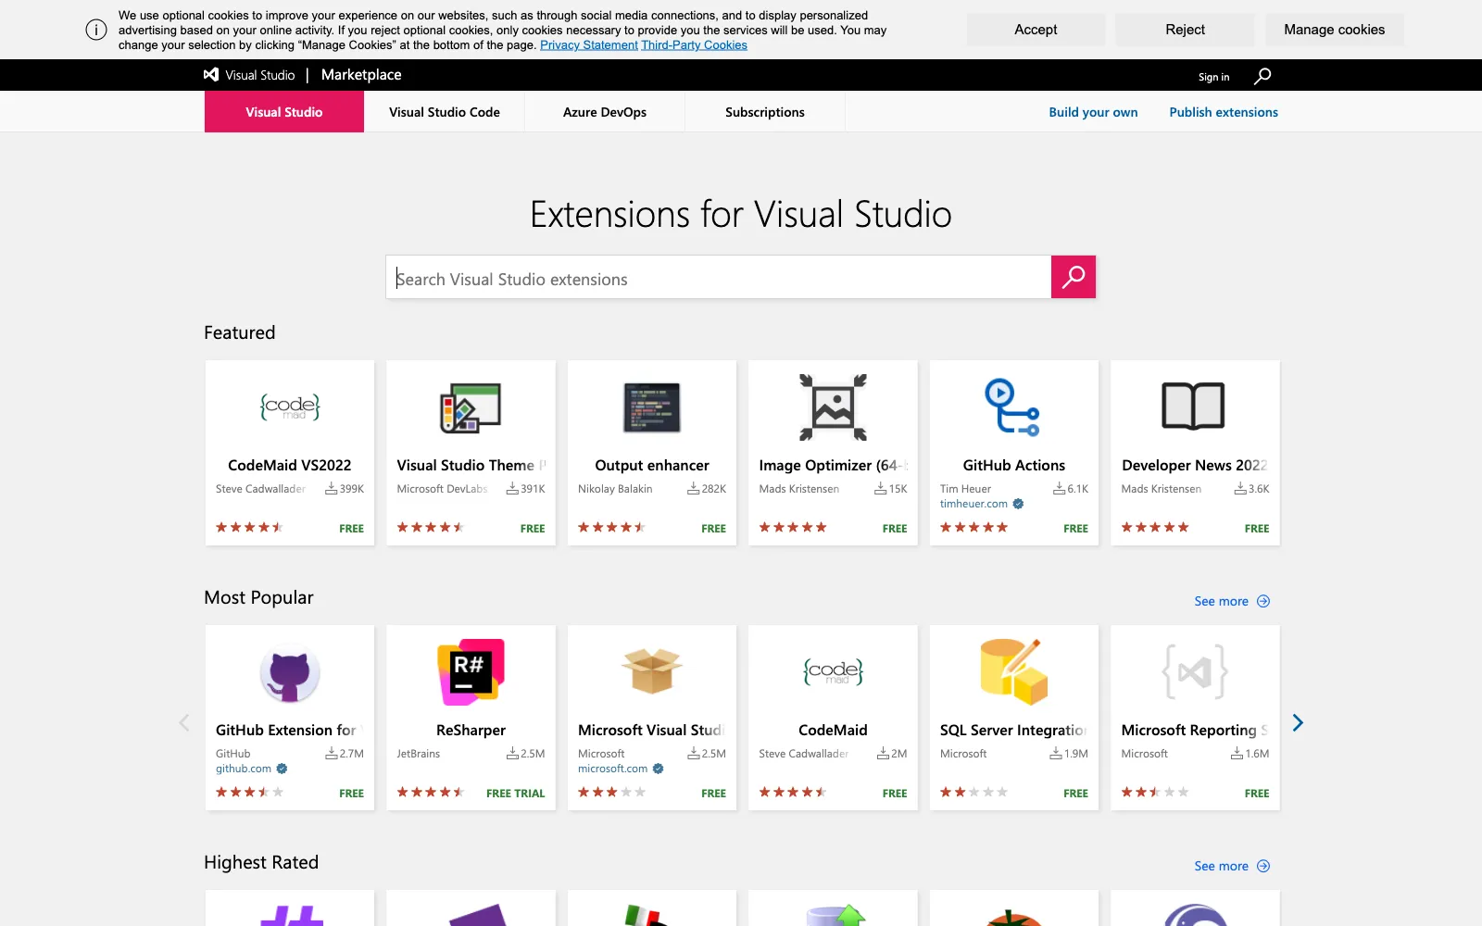Screen dimensions: 1482x926
Task: Open Manage cookies settings
Action: pos(1335,30)
